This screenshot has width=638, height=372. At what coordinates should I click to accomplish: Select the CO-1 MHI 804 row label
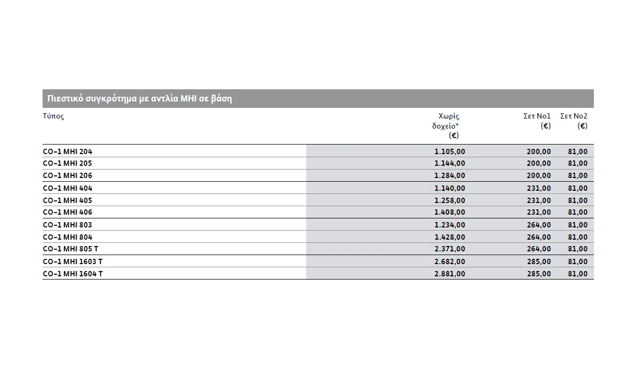tap(68, 237)
